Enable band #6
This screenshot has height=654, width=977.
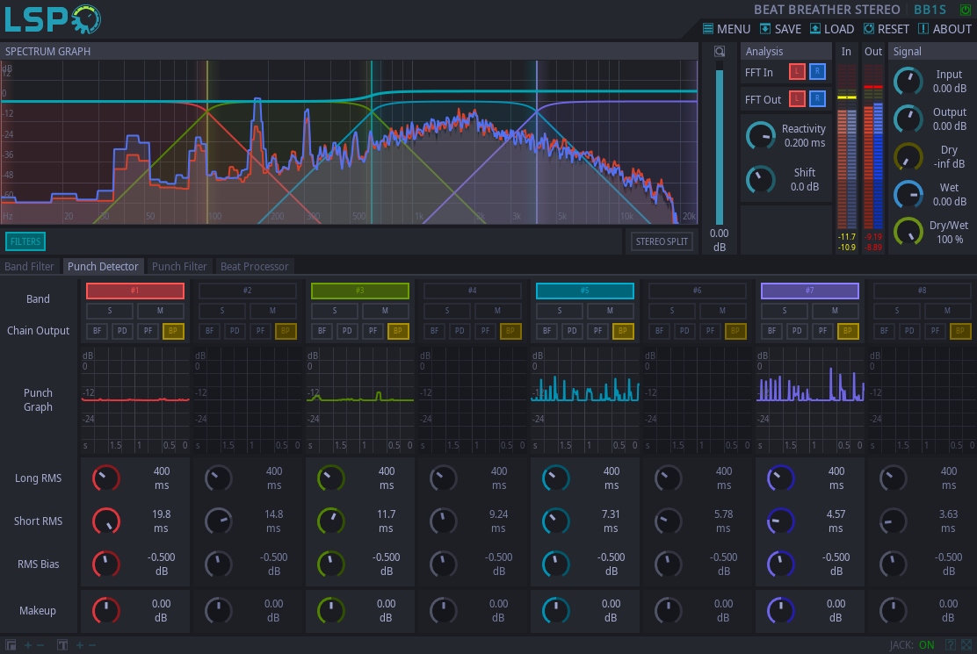tap(698, 291)
